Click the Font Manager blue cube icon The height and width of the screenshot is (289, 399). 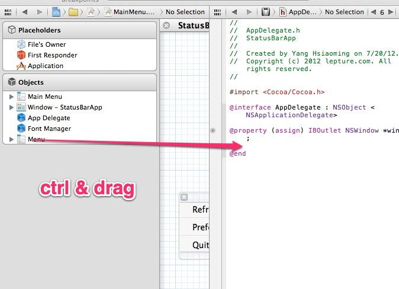21,129
